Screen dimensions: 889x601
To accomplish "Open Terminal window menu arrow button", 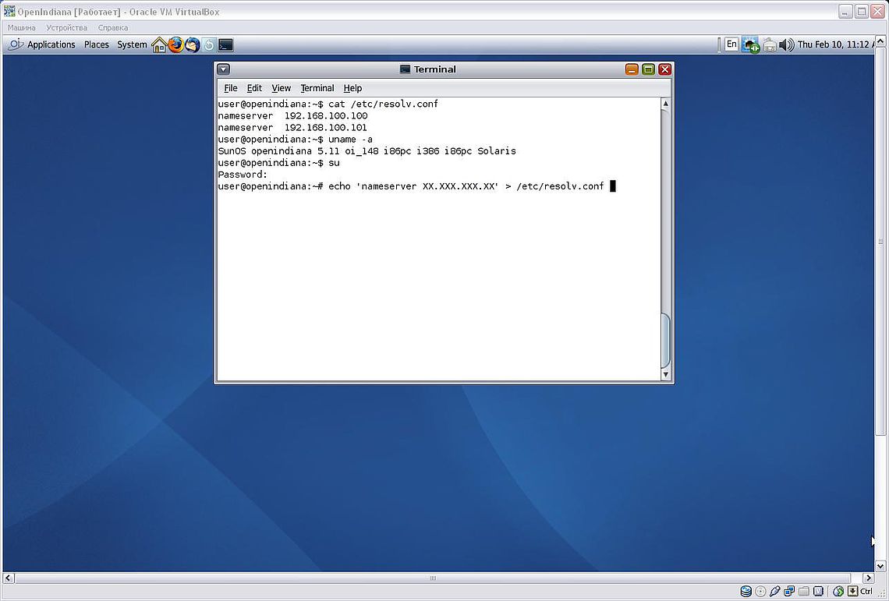I will point(223,69).
